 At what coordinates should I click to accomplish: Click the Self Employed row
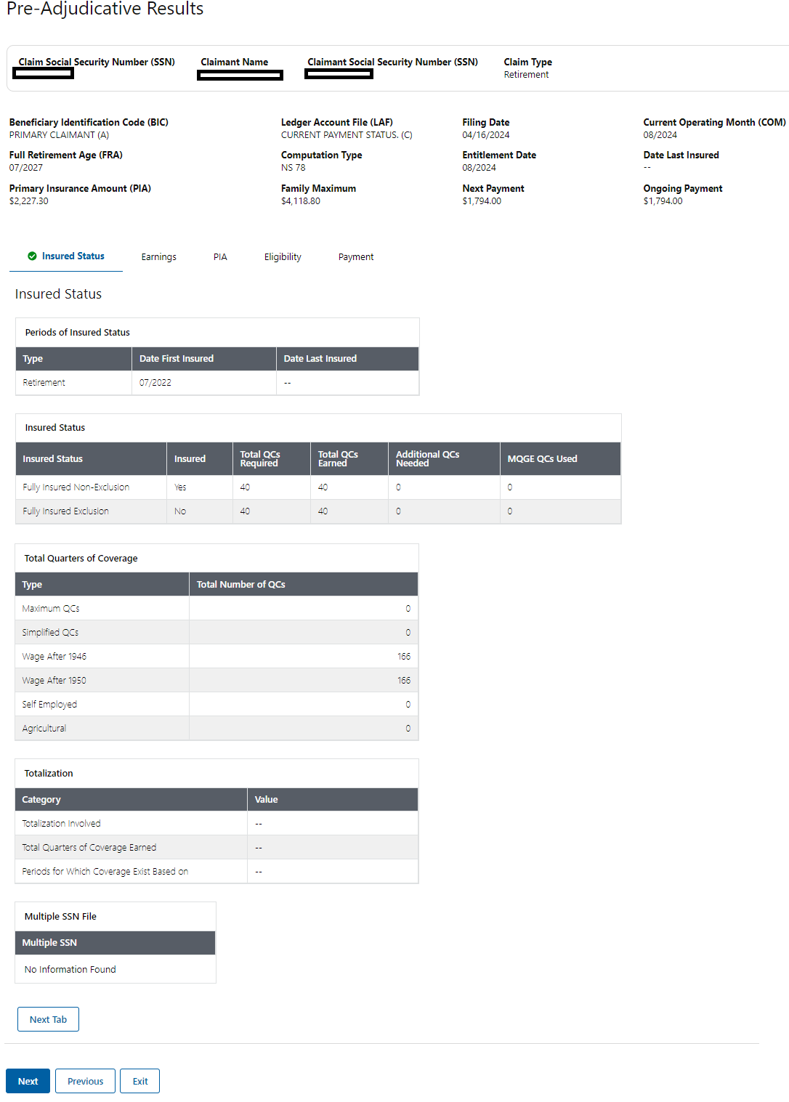[49, 705]
